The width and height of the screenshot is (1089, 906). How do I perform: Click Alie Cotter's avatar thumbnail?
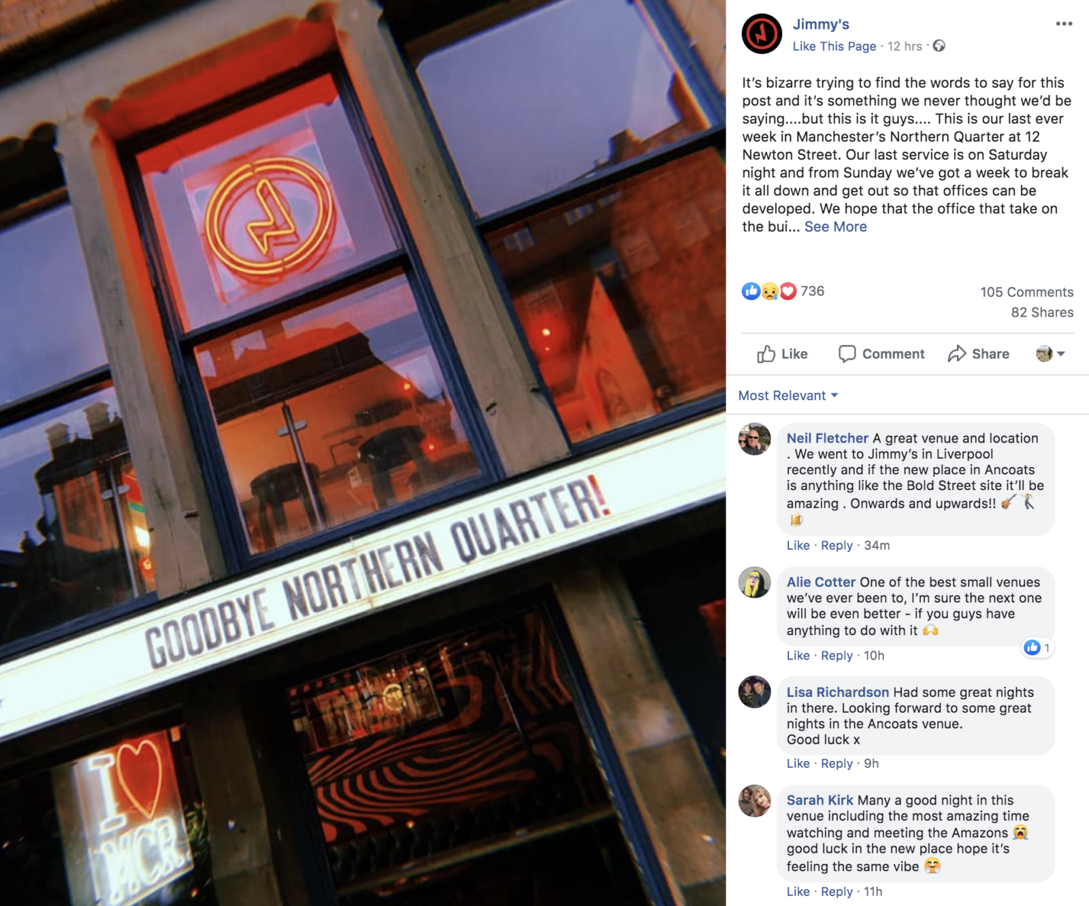click(x=755, y=582)
